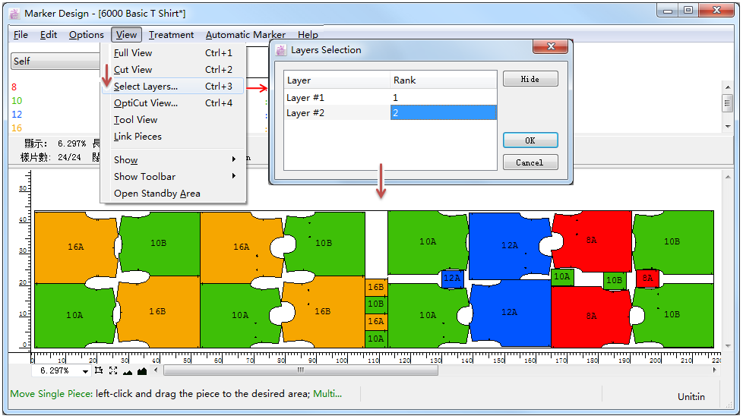Click the crop-frame zoom icon beside zoom percentage
743x419 pixels.
pyautogui.click(x=99, y=370)
